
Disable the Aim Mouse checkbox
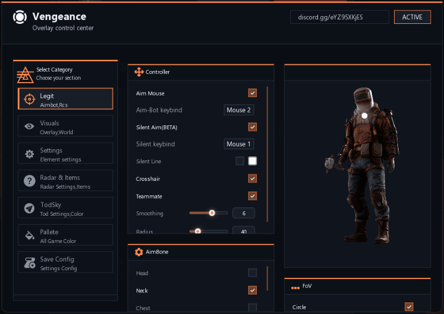tap(253, 93)
